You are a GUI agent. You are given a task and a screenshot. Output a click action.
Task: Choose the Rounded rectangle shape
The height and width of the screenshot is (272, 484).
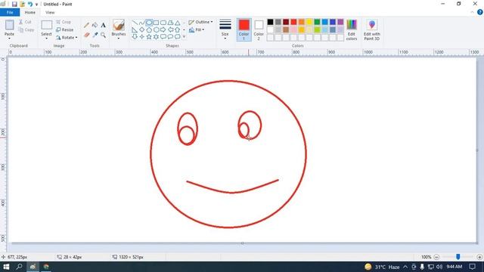[x=163, y=23]
